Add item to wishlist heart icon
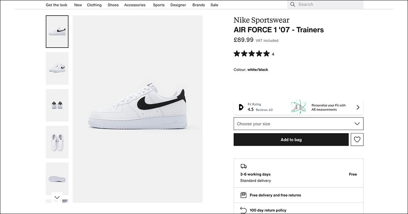Screen dimensions: 408x214 (357, 140)
